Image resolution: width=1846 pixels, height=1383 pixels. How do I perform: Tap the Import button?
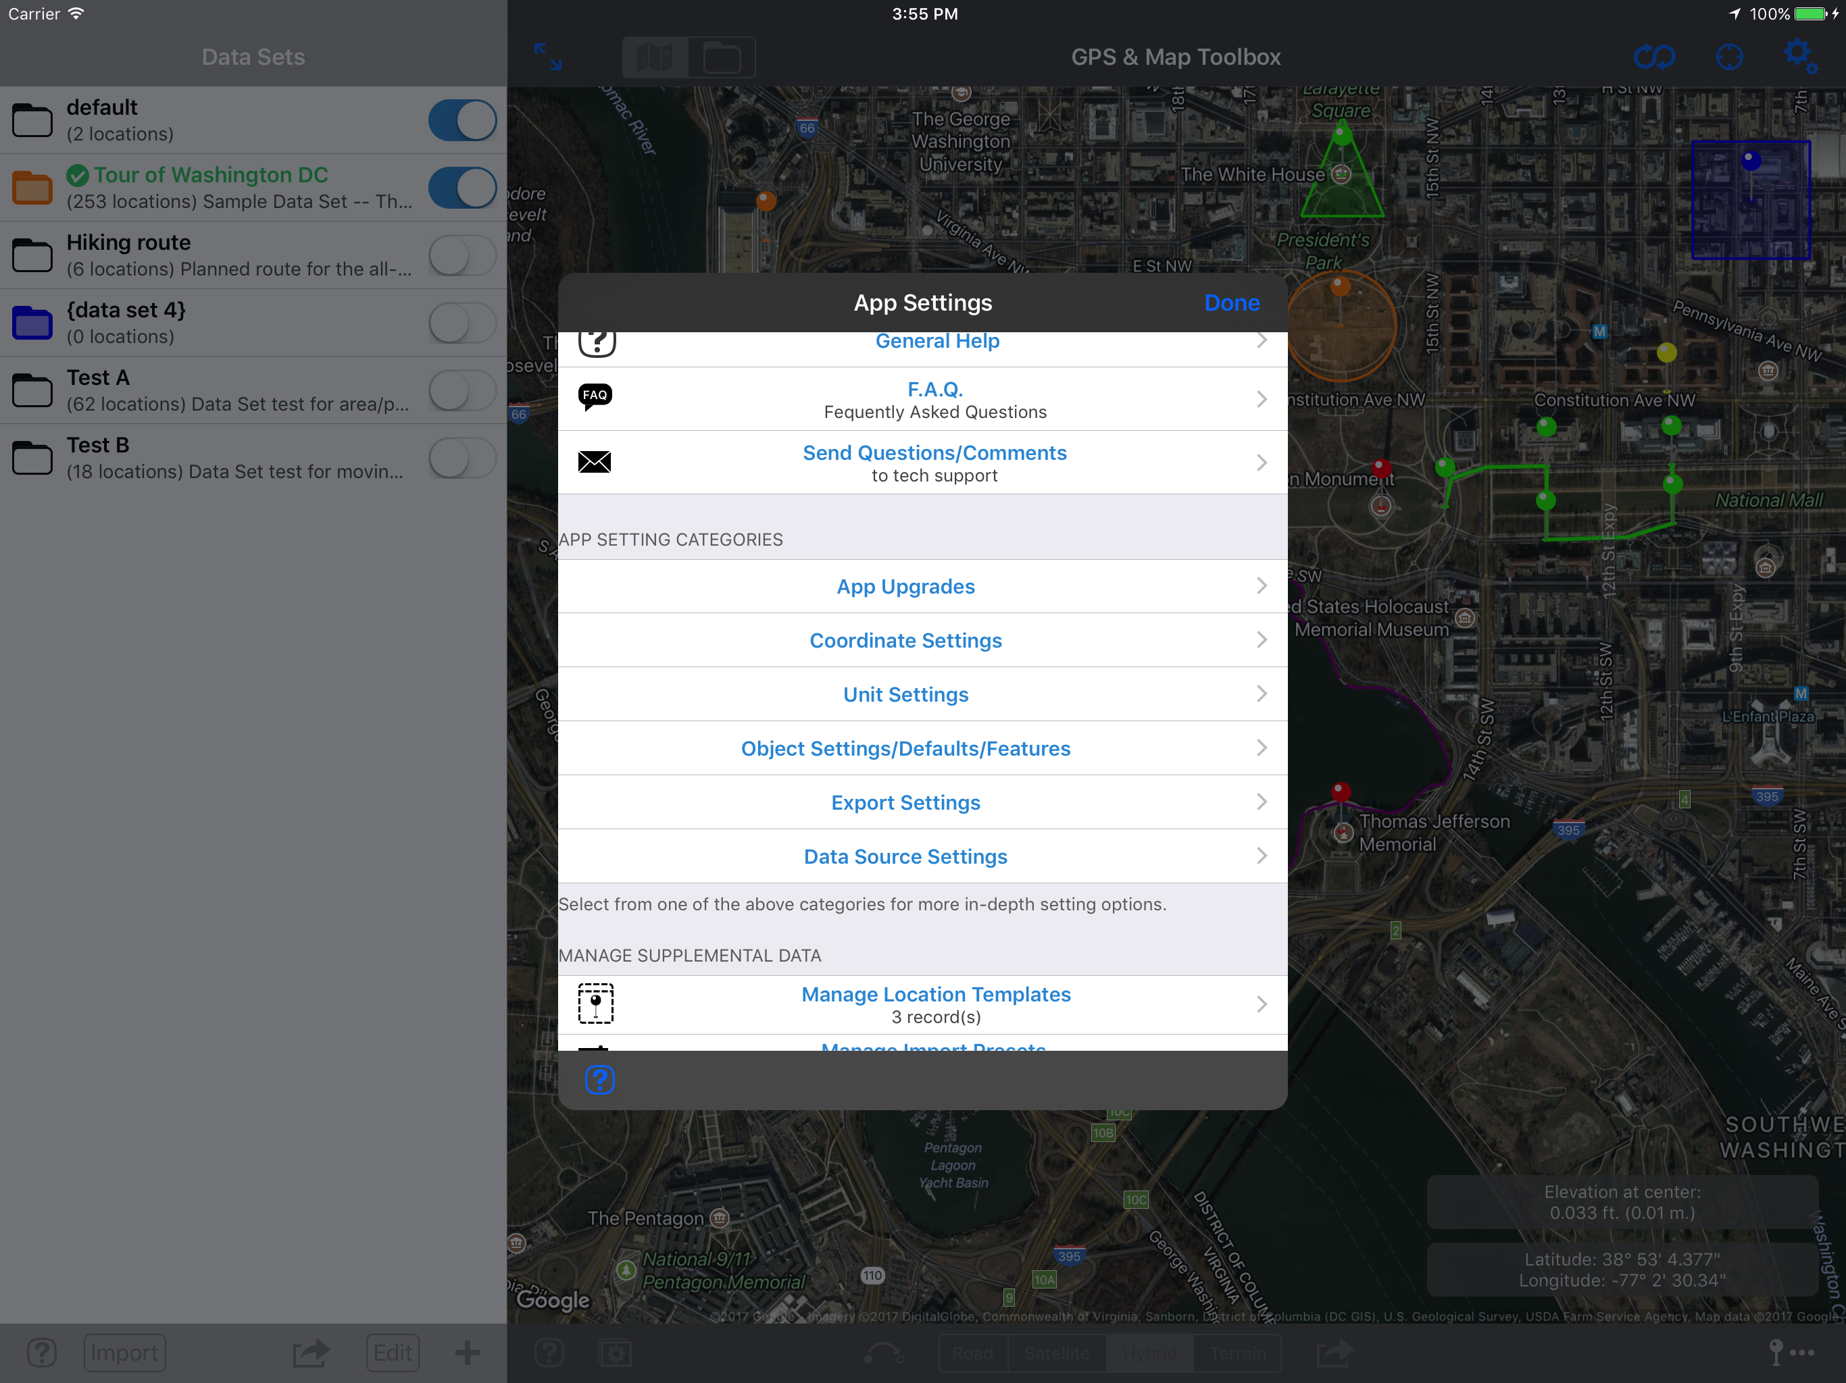tap(124, 1352)
